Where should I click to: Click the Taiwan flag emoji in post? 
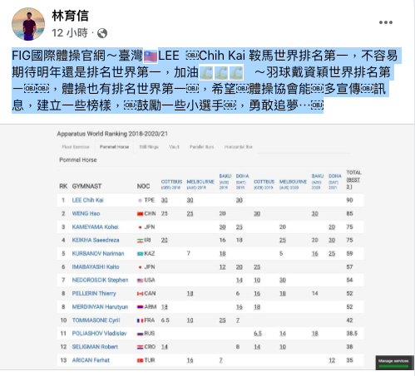coord(151,56)
